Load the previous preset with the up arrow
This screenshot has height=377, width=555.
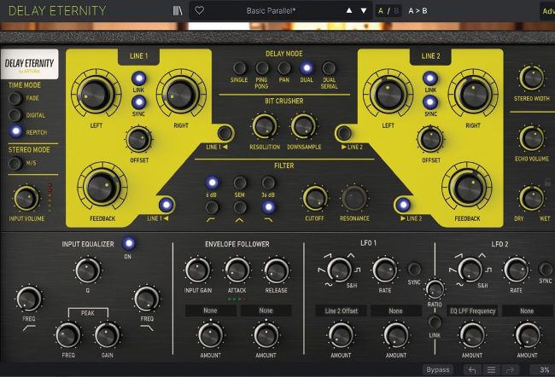tap(349, 10)
